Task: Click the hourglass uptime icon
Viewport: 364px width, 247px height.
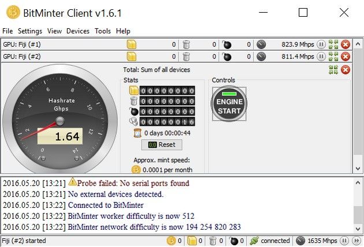Action: pyautogui.click(x=138, y=133)
